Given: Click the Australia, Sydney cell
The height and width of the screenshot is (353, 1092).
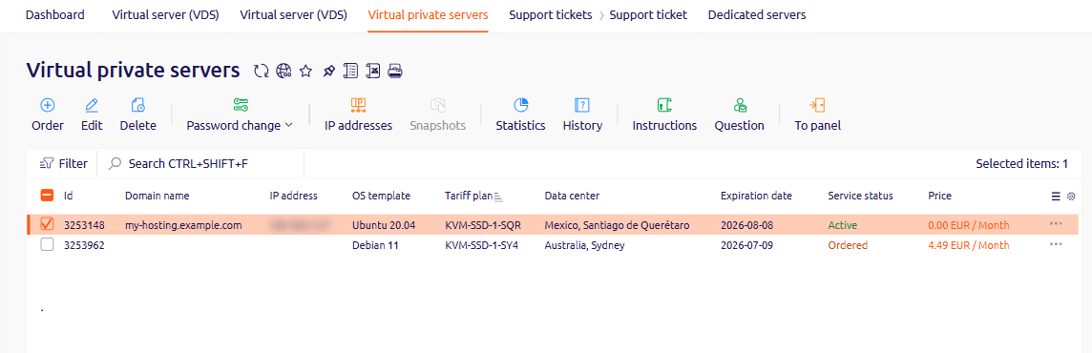Looking at the screenshot, I should point(584,245).
